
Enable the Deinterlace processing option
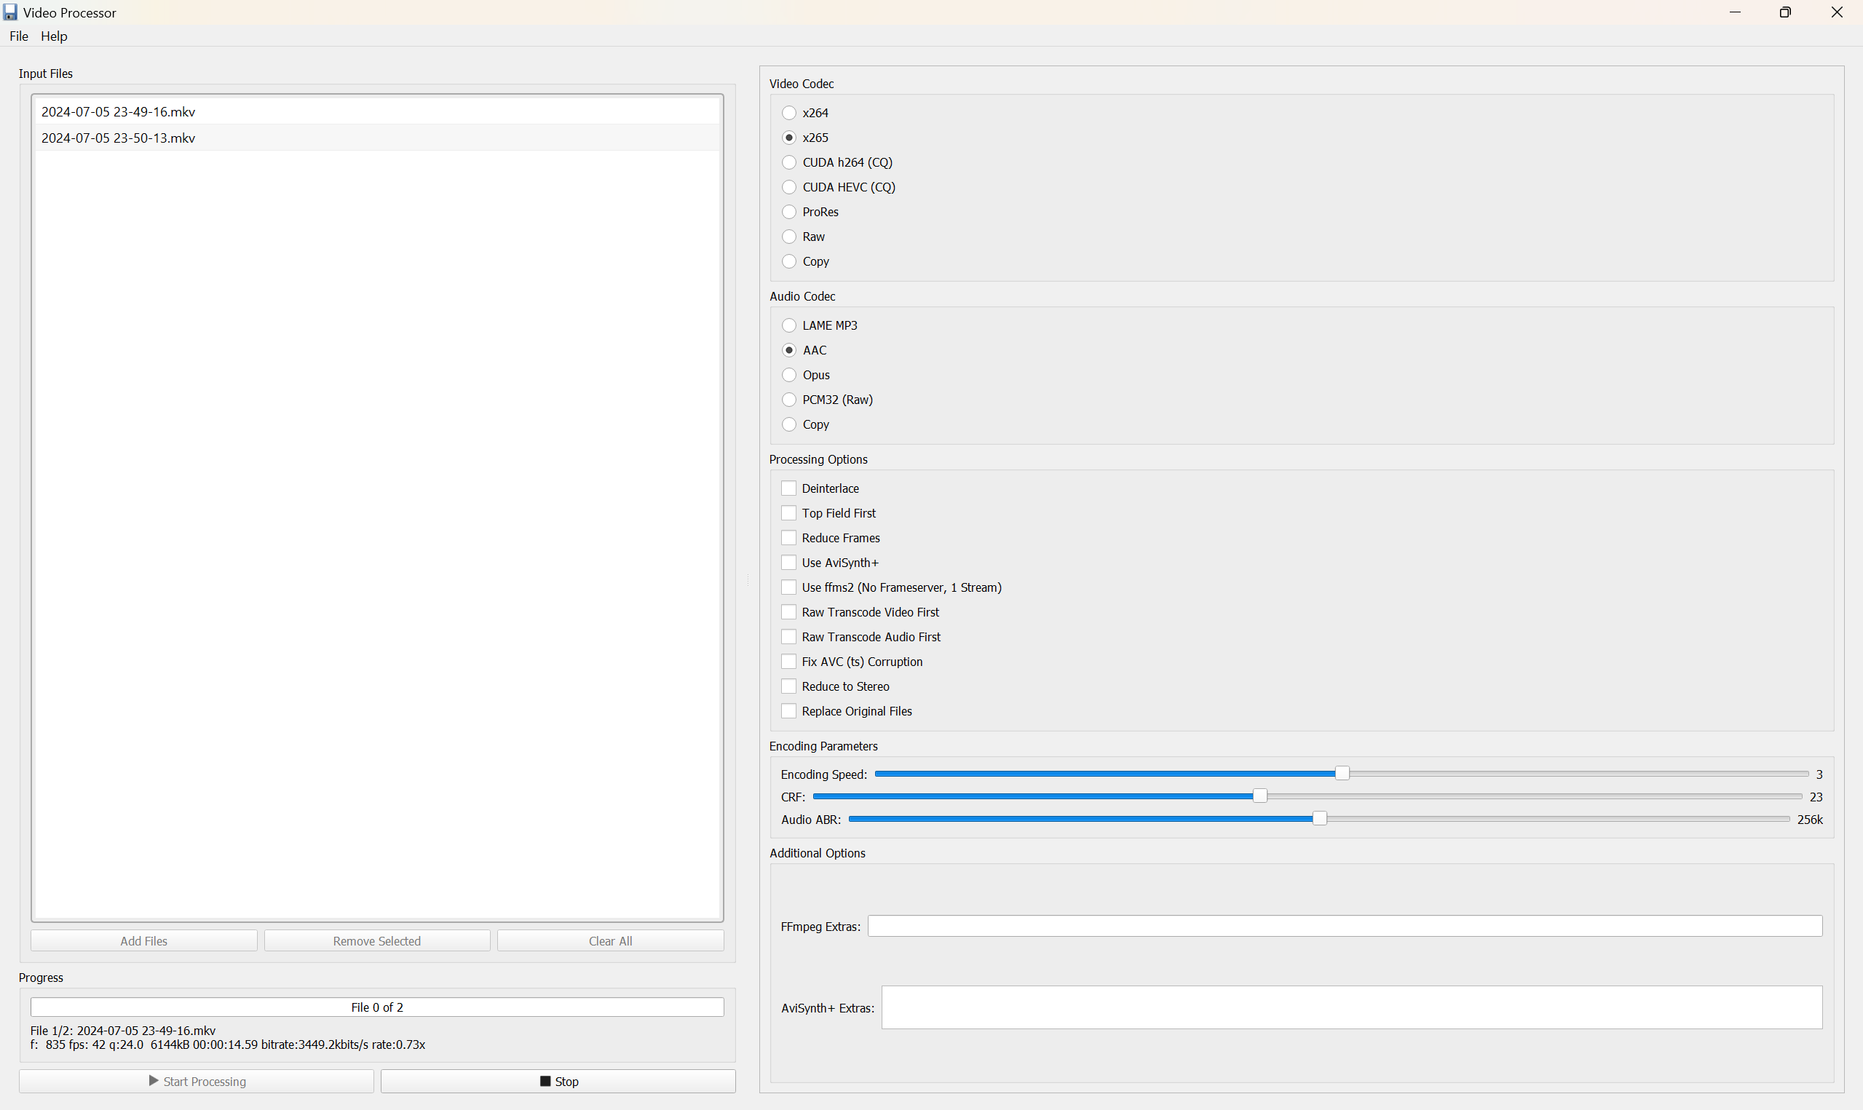(x=786, y=488)
